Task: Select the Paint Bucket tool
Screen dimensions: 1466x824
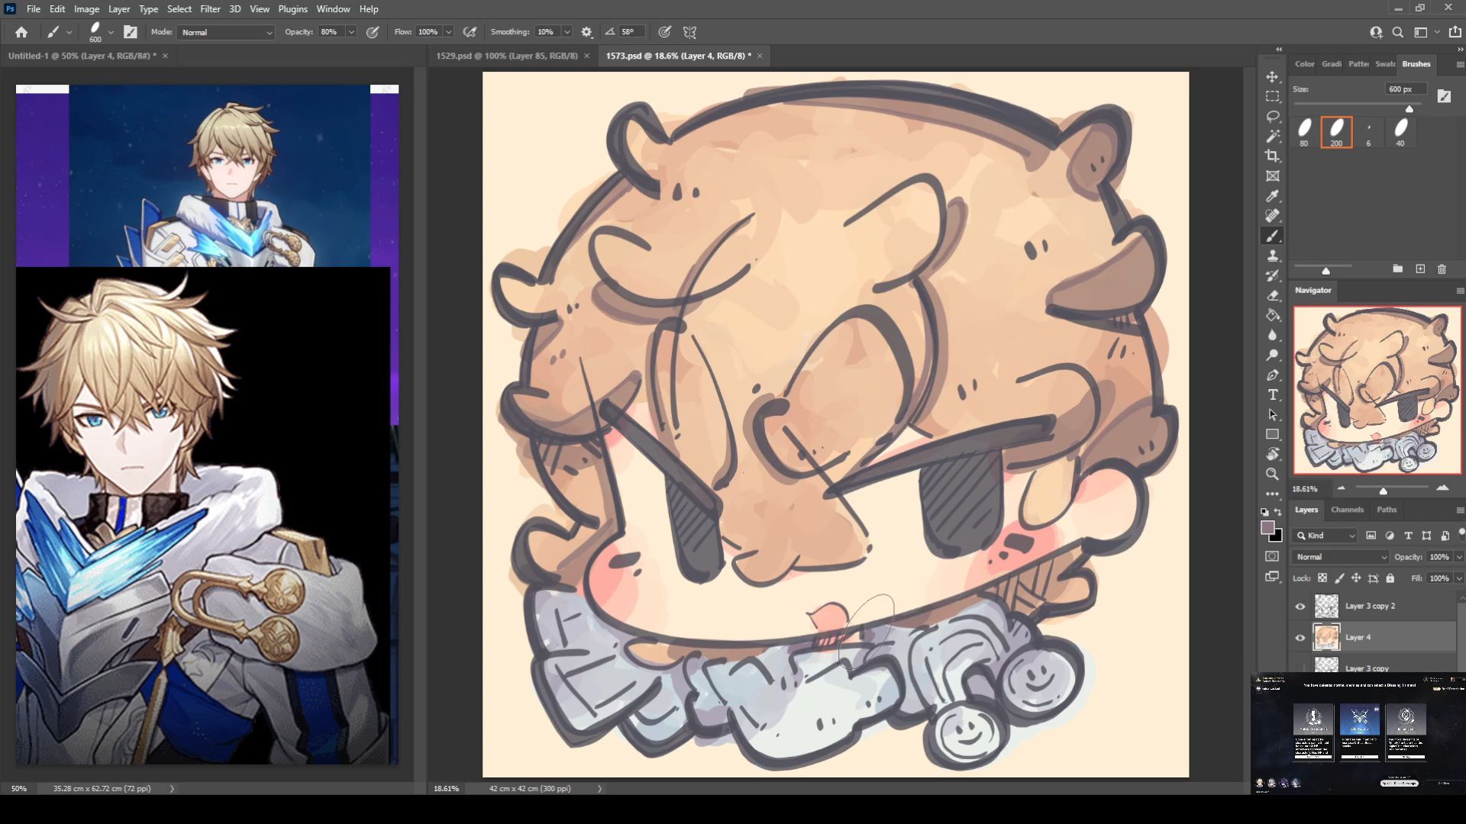Action: (x=1272, y=315)
